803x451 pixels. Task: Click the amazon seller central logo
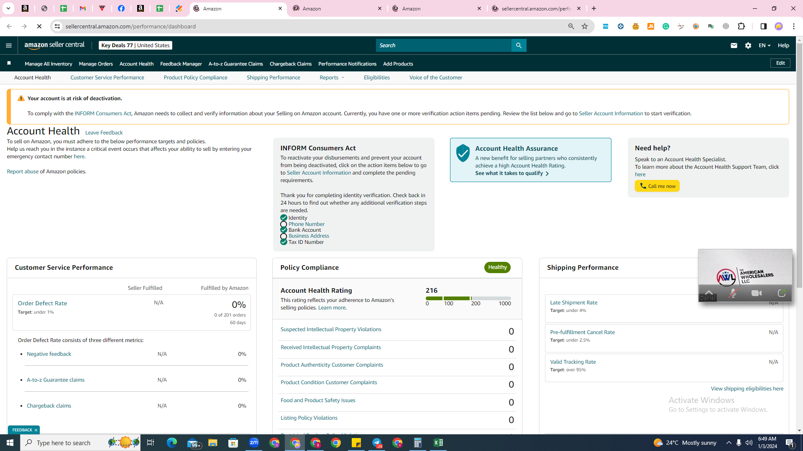click(x=54, y=46)
